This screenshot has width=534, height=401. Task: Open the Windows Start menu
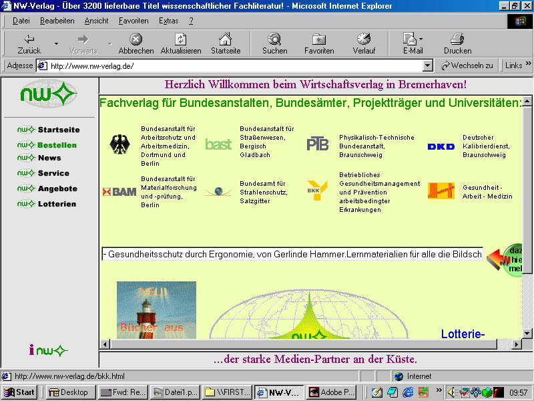click(x=19, y=392)
